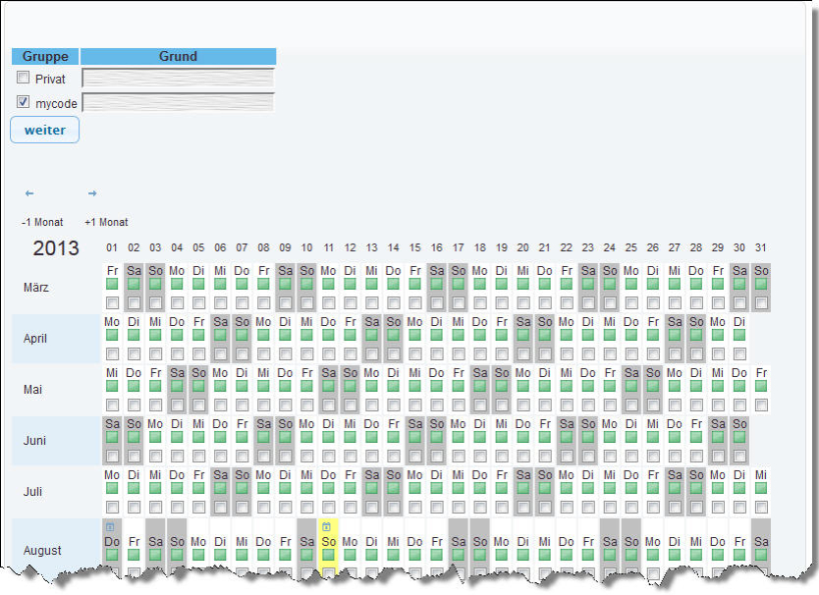
Task: Click the -1 Monat label
Action: [42, 222]
